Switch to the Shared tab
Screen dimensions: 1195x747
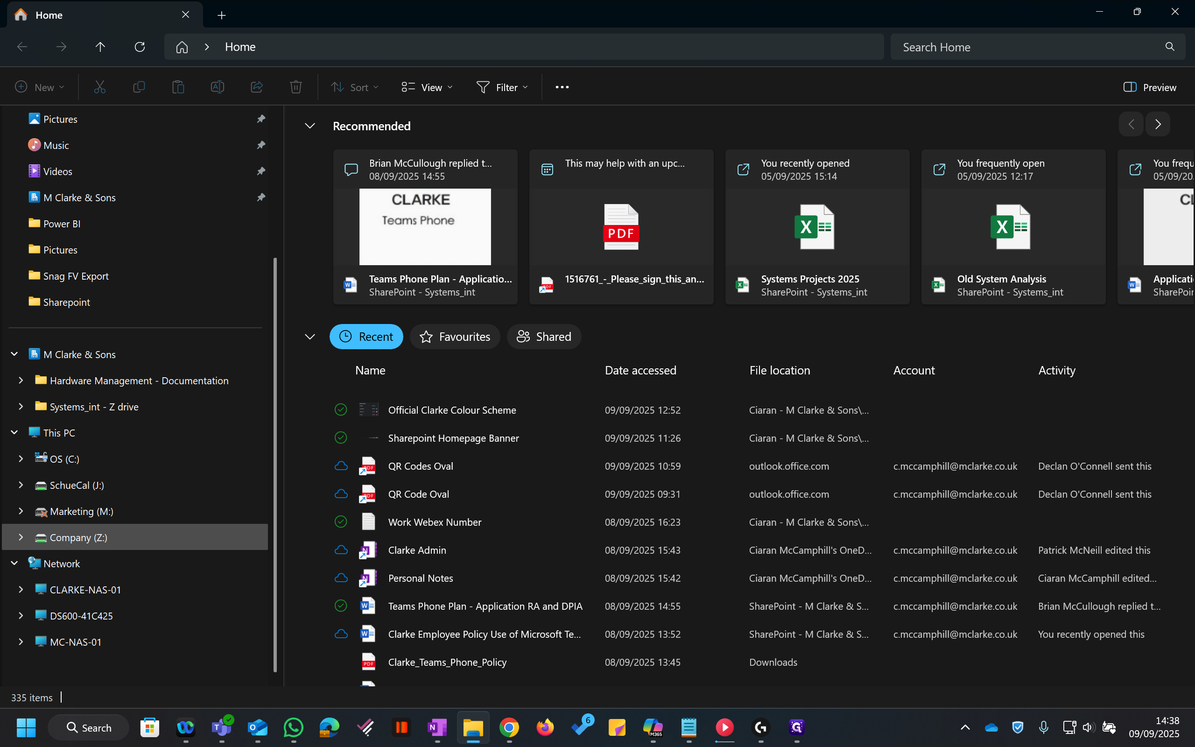click(x=544, y=337)
